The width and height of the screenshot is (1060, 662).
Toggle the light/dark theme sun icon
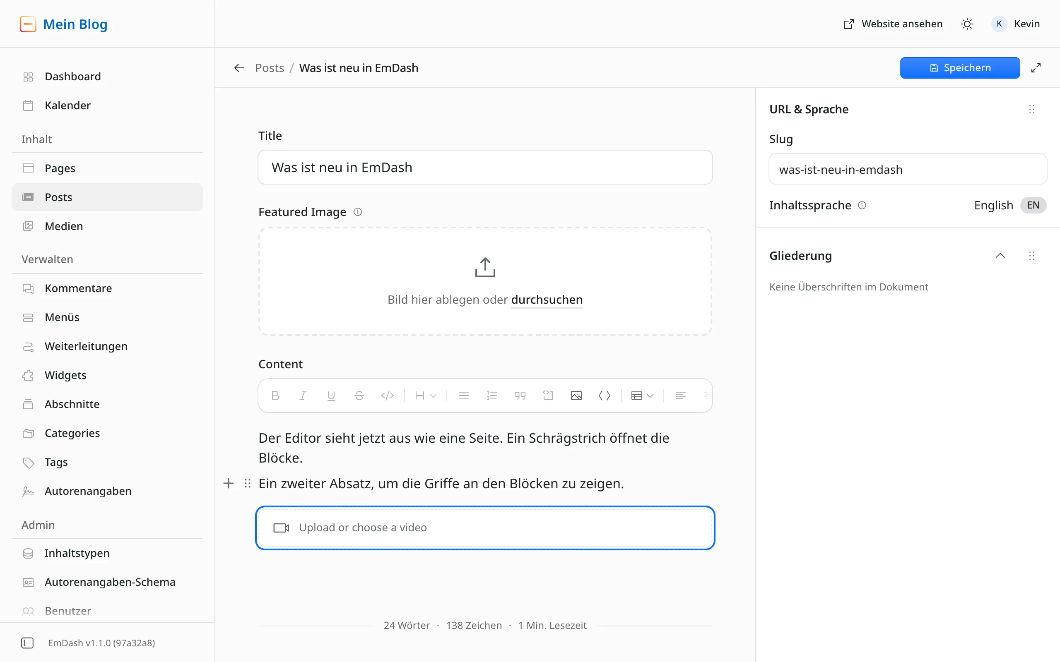pyautogui.click(x=967, y=24)
